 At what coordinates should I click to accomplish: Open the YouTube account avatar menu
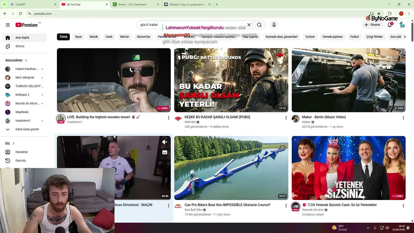tap(402, 25)
